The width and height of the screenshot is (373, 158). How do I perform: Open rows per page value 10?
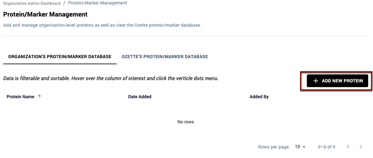click(x=297, y=147)
